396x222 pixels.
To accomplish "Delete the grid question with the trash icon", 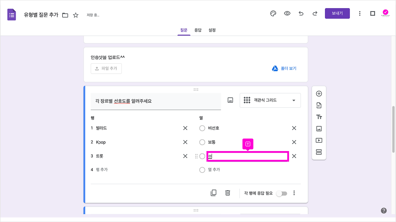I will tap(228, 193).
